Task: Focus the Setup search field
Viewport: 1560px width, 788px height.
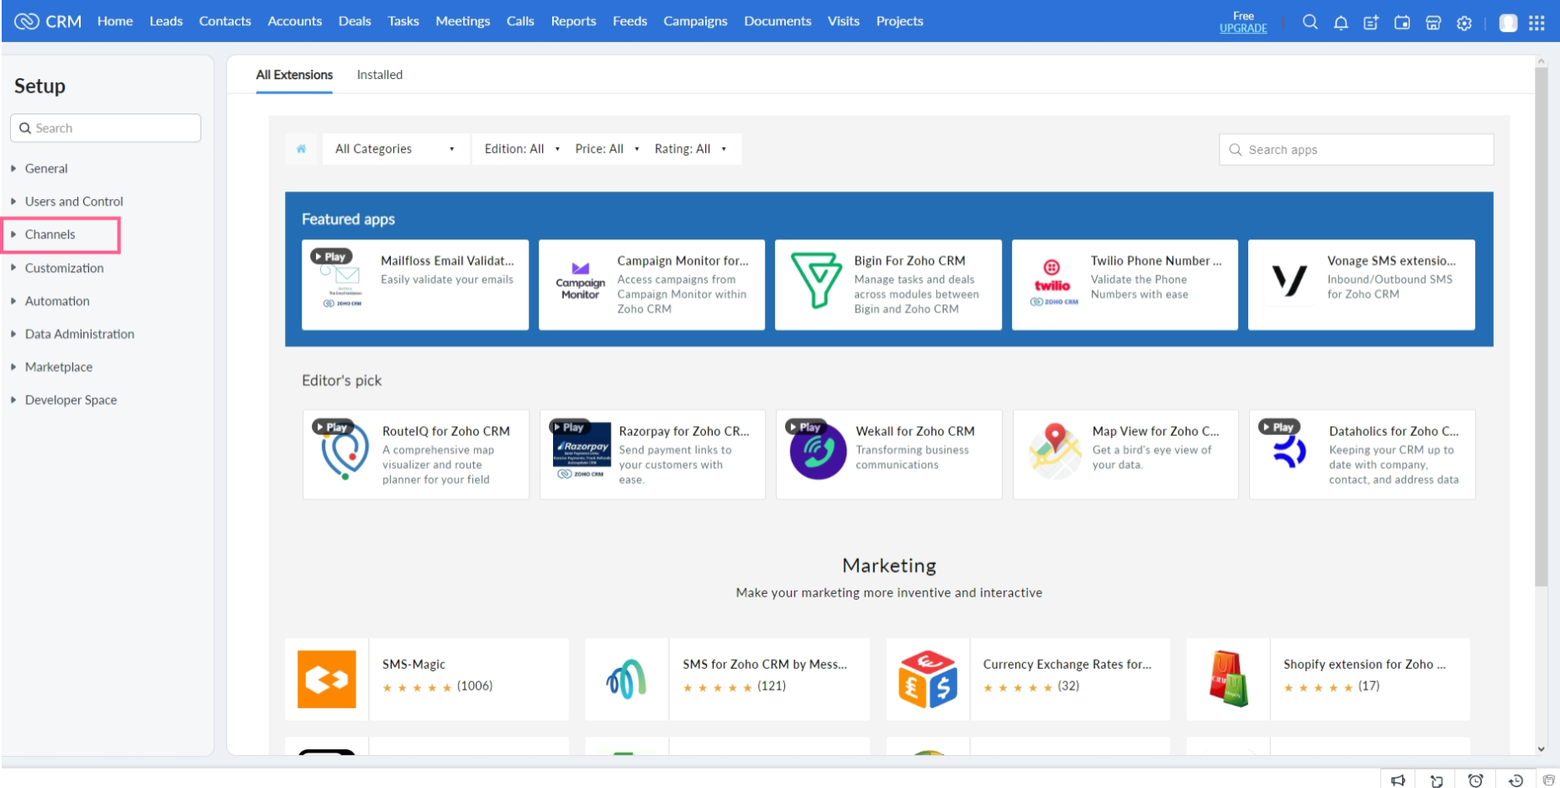Action: (x=106, y=129)
